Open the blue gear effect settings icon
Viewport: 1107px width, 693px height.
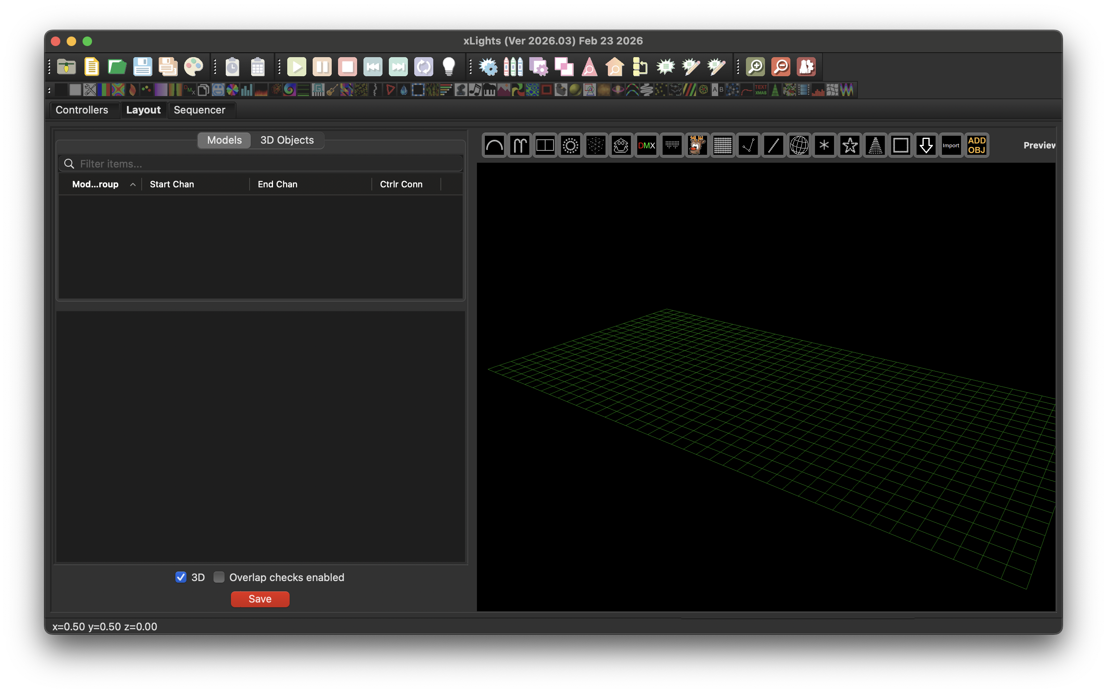point(488,67)
